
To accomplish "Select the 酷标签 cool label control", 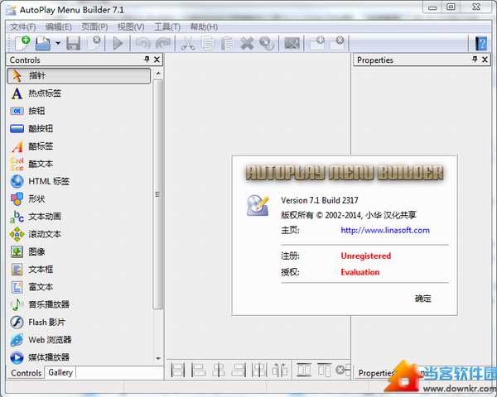I will 79,146.
